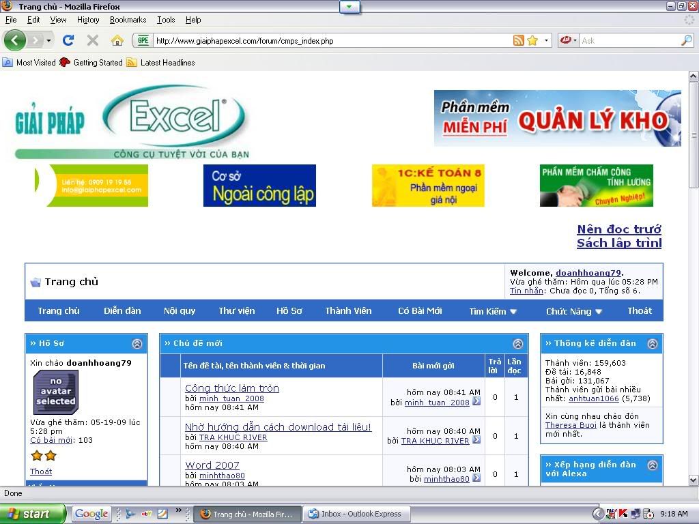The width and height of the screenshot is (699, 524).
Task: Collapse the Chủ đề mới panel
Action: point(518,344)
